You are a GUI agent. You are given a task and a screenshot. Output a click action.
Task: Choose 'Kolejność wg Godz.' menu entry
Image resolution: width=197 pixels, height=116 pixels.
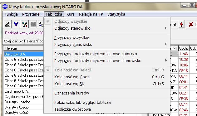point(107,77)
